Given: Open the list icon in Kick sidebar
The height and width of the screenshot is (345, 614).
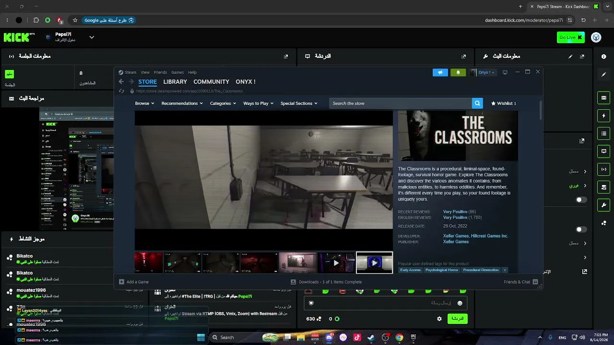Looking at the screenshot, I should 603,133.
